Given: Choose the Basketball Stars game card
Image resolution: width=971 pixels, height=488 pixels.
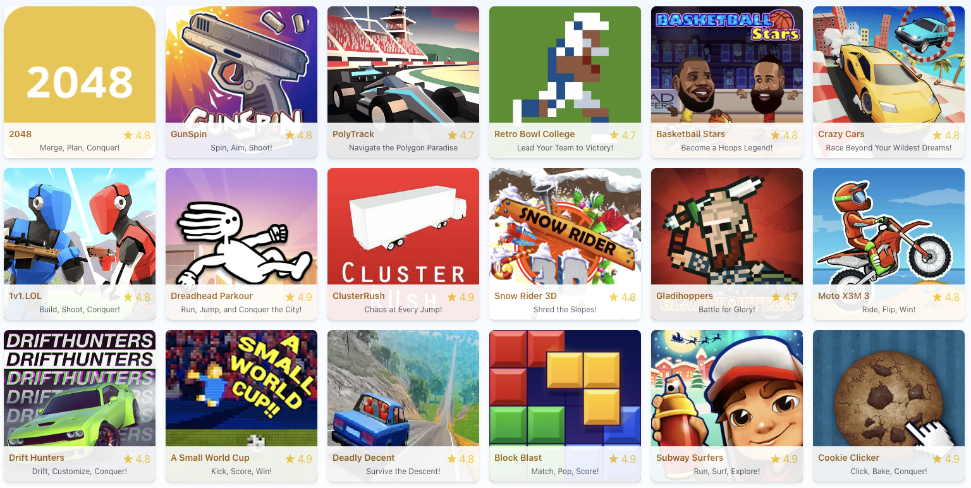Looking at the screenshot, I should click(x=727, y=82).
